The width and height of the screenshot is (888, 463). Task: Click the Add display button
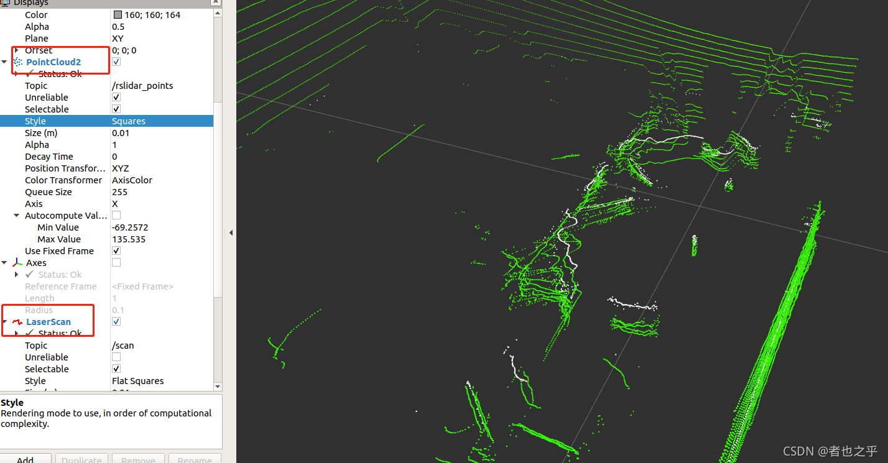25,459
